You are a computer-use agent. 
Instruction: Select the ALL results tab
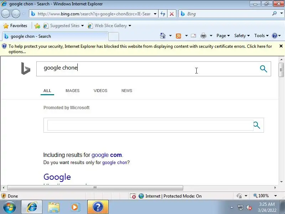click(x=47, y=91)
